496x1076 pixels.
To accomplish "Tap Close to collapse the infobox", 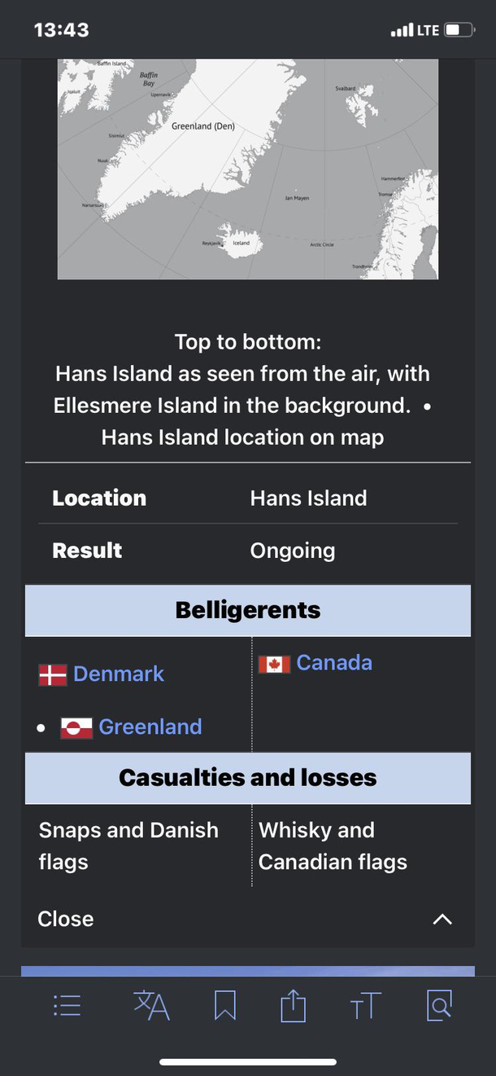I will (66, 920).
